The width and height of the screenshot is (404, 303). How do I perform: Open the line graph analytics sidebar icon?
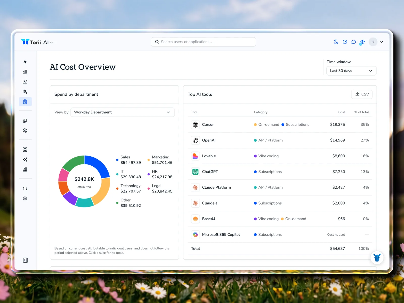25,82
